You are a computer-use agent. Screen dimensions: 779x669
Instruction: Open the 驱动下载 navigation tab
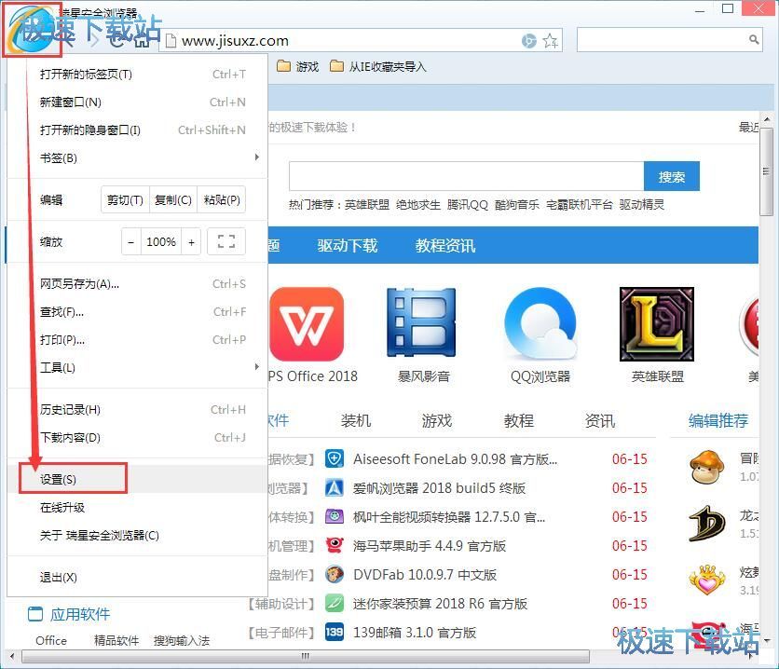pyautogui.click(x=348, y=245)
